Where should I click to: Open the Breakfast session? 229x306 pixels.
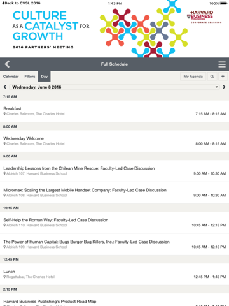pyautogui.click(x=114, y=111)
